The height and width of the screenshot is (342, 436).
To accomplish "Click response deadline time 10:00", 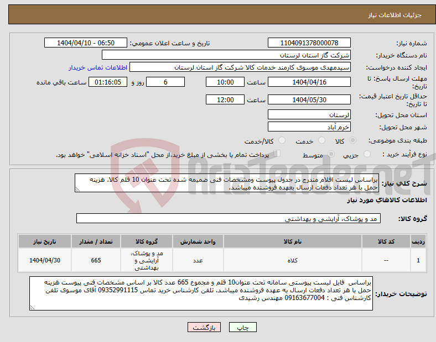I will point(225,82).
